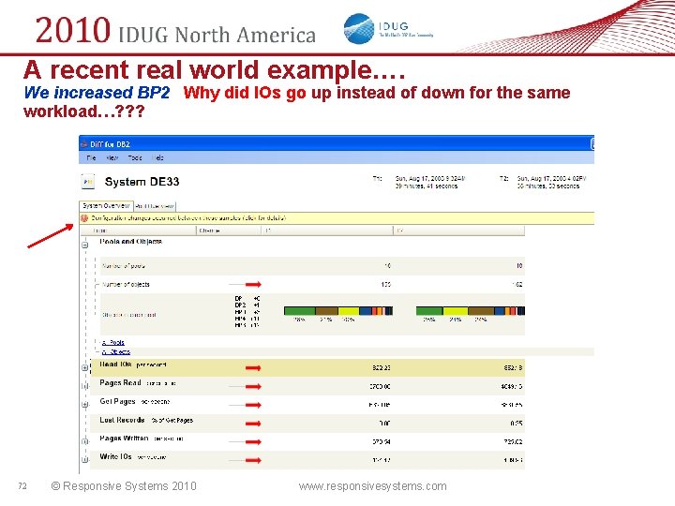Open the configuration changes details banner
The height and width of the screenshot is (506, 675).
click(337, 218)
